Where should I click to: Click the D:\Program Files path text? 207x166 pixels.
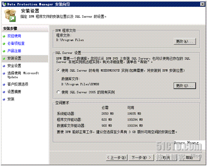pos(70,40)
